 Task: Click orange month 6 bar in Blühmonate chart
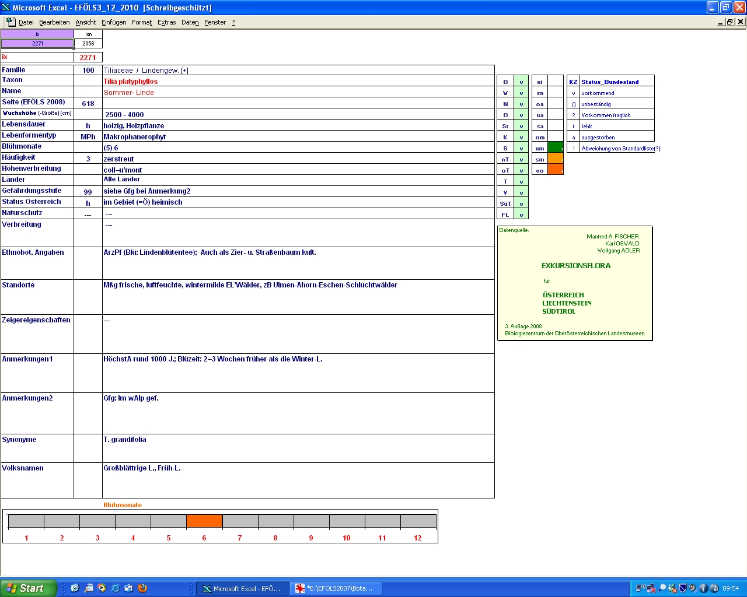tap(204, 521)
